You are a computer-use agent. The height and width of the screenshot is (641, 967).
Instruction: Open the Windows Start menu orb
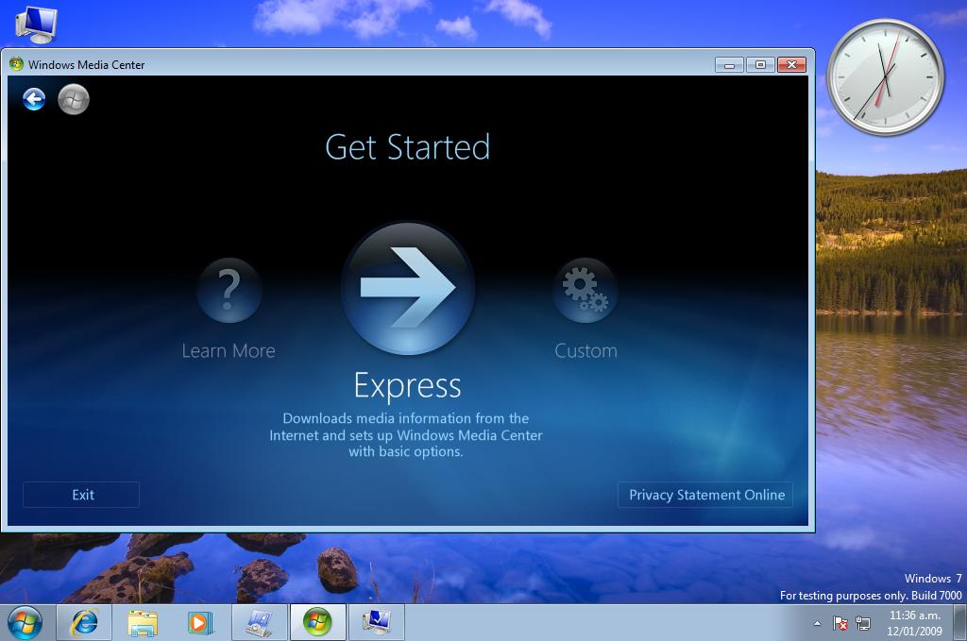point(25,622)
